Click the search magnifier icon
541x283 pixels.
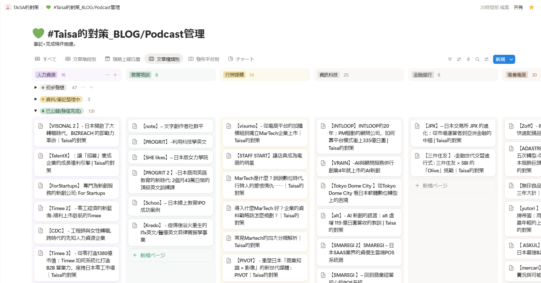tap(477, 59)
